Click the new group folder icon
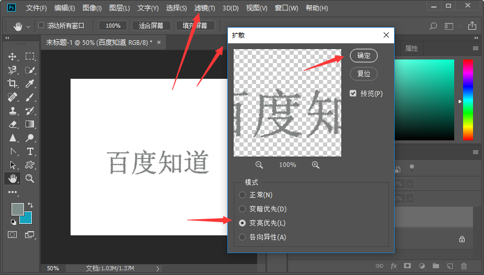This screenshot has height=275, width=484. (435, 266)
